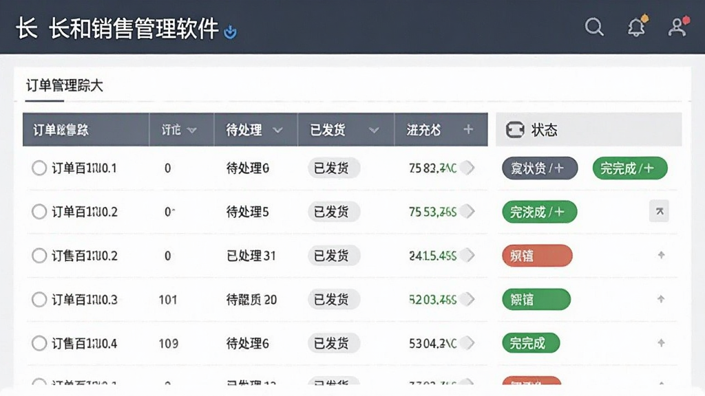Click the 长 logo in header
Image resolution: width=705 pixels, height=396 pixels.
click(26, 28)
